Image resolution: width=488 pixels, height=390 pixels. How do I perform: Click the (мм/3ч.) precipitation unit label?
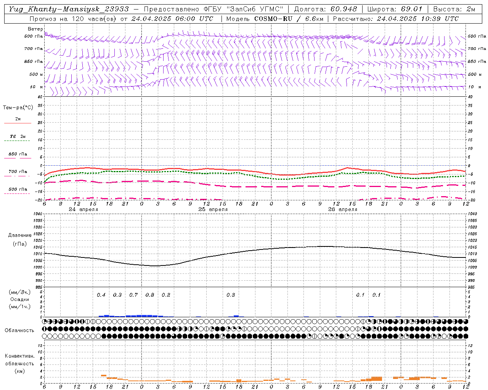click(20, 292)
